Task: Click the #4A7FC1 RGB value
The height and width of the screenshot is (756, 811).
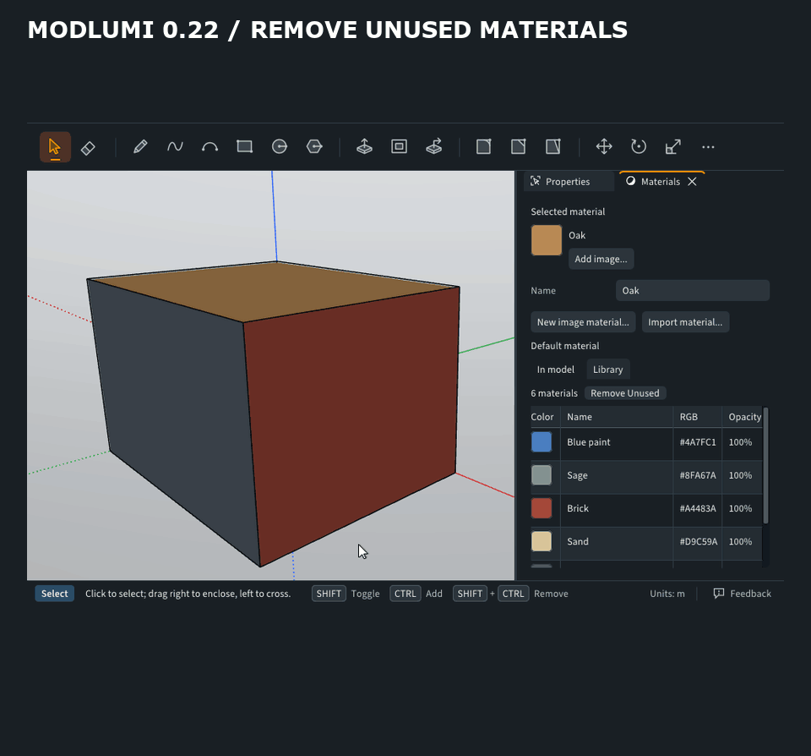Action: click(x=698, y=442)
